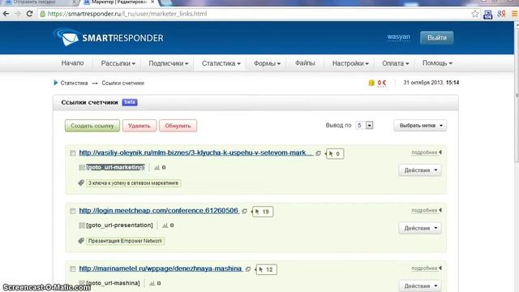Open the Настройки dropdown menu
This screenshot has width=519, height=292.
pos(350,63)
